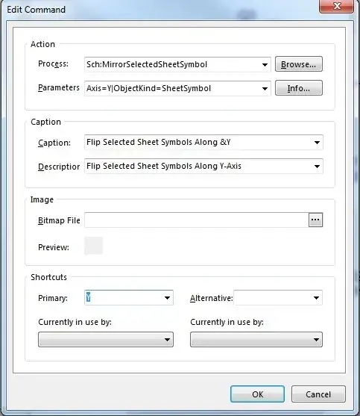Open the Primary shortcut dropdown arrow
Image resolution: width=360 pixels, height=416 pixels.
point(167,298)
